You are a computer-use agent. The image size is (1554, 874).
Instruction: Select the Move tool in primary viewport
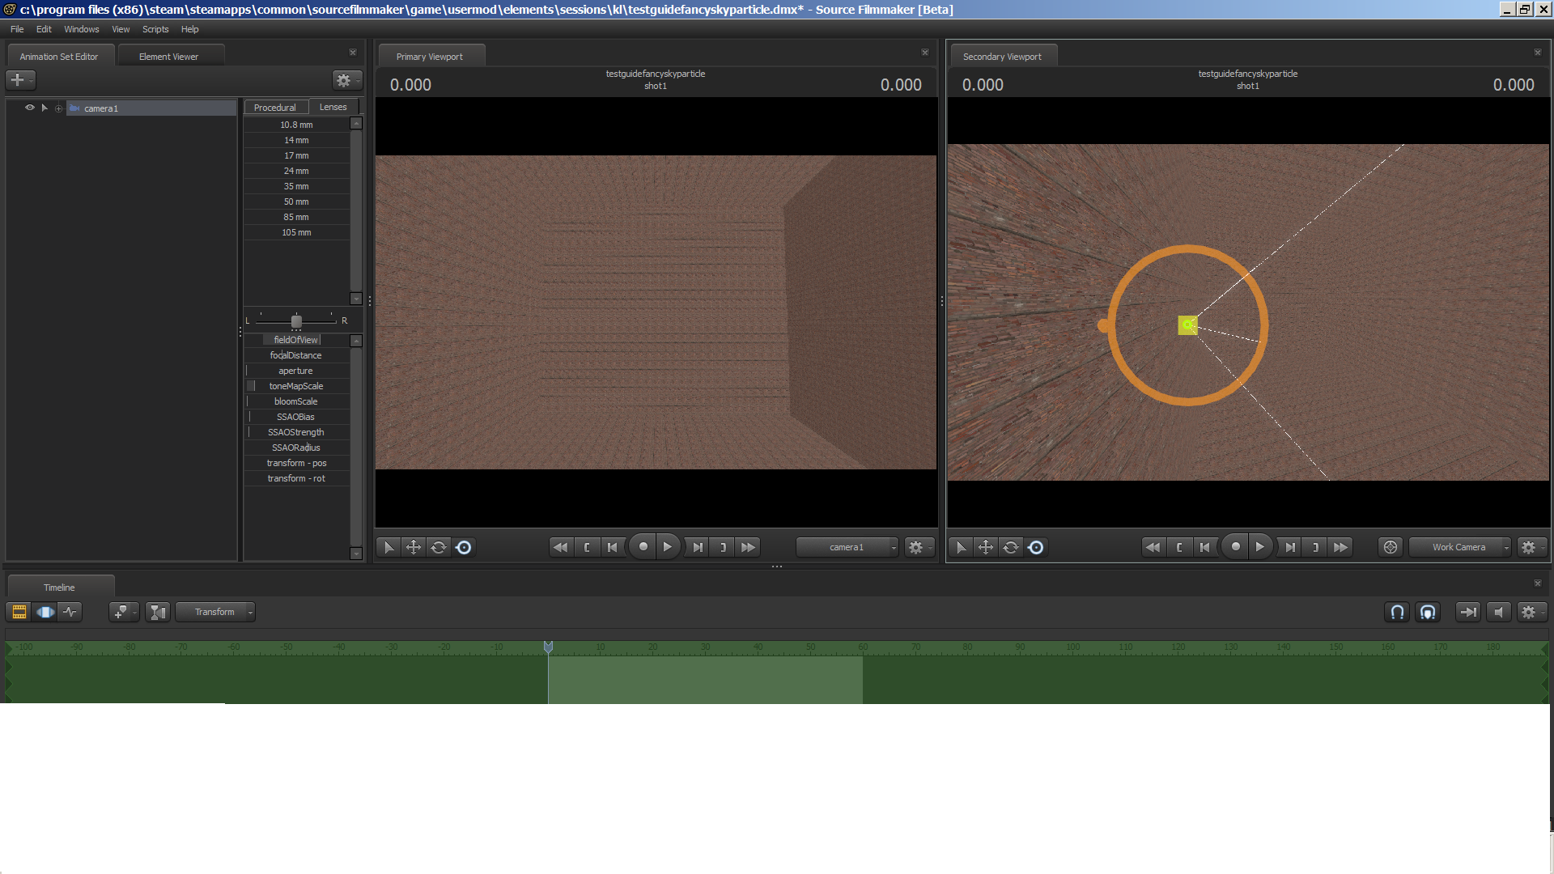tap(414, 547)
